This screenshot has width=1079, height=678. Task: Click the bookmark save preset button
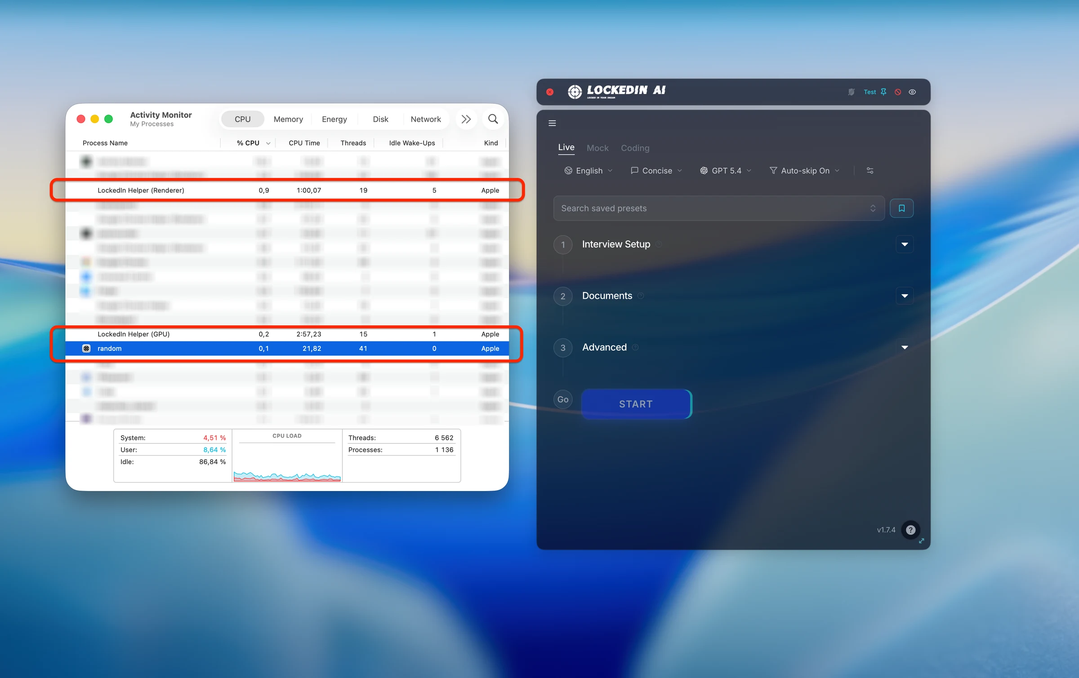click(x=901, y=208)
